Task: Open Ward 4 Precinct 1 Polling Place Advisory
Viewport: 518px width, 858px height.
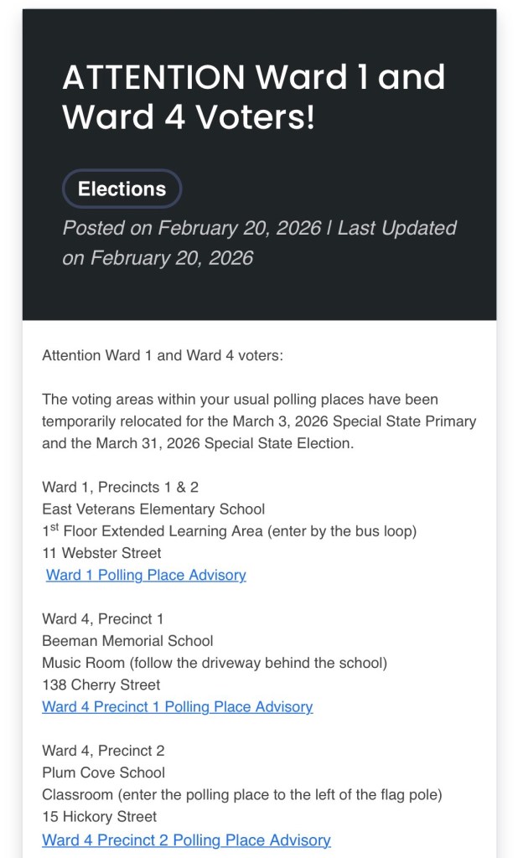Action: 178,706
